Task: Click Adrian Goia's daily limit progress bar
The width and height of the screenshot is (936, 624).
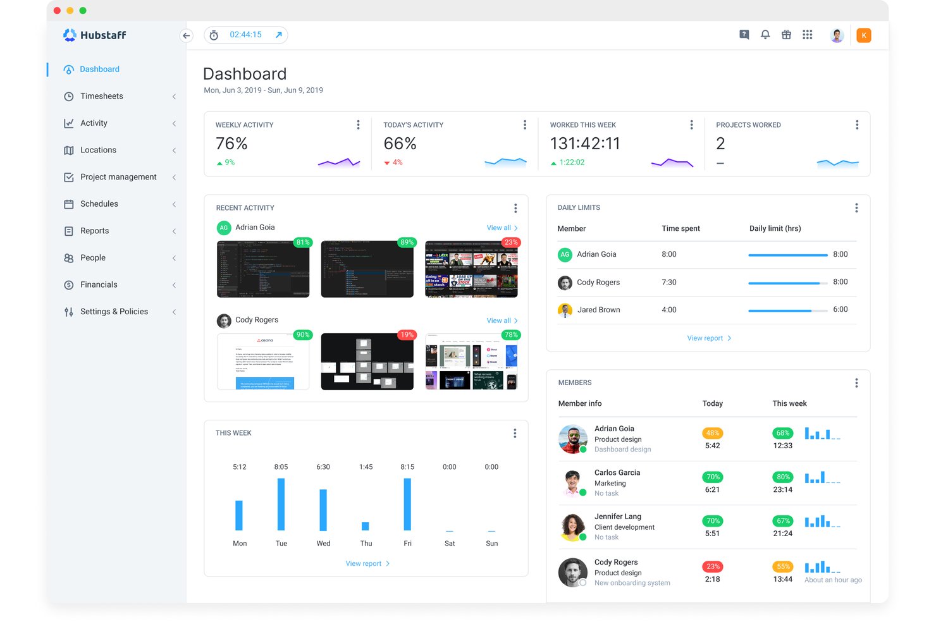Action: (x=787, y=255)
